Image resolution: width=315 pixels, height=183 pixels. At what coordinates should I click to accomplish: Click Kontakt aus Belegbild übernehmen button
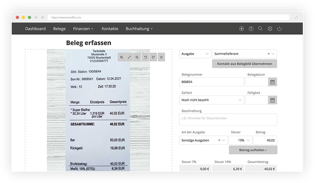click(244, 64)
